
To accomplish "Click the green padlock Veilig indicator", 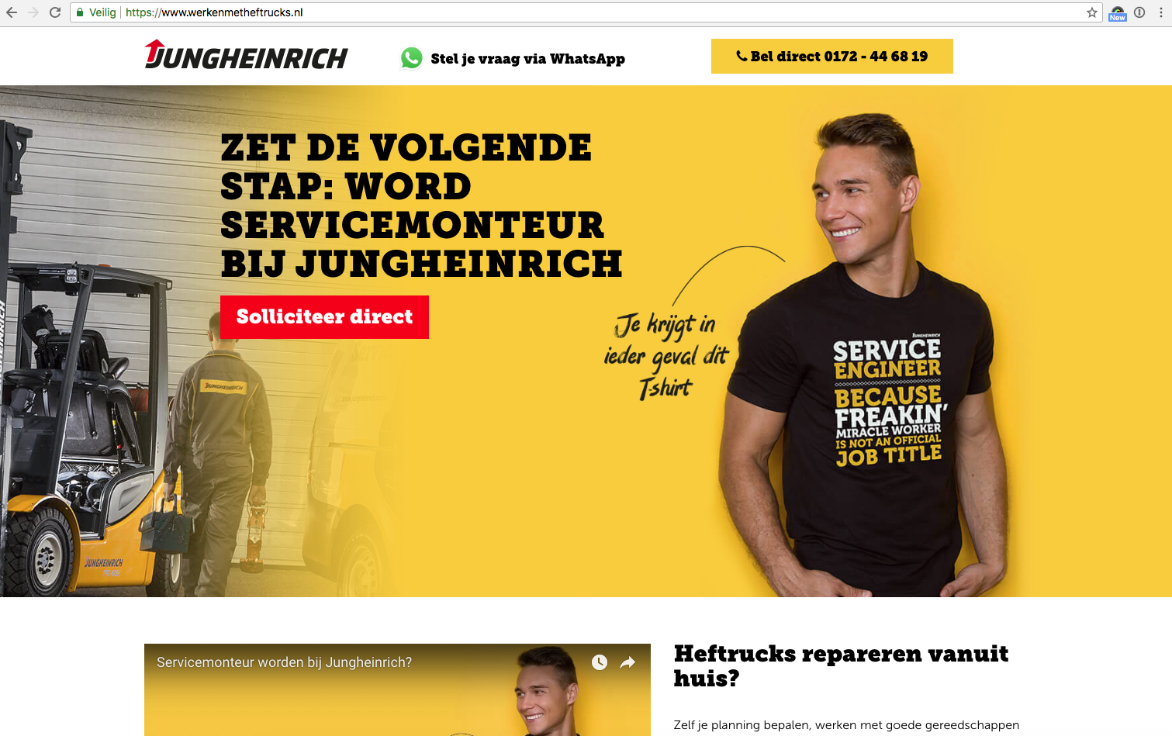I will pos(96,12).
